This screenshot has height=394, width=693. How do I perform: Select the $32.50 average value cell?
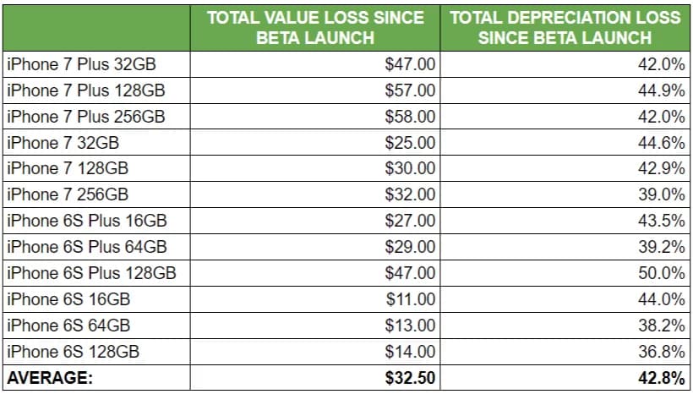point(411,378)
